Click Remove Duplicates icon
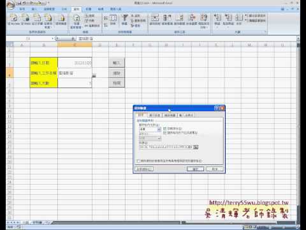The width and height of the screenshot is (306, 230). click(167, 20)
